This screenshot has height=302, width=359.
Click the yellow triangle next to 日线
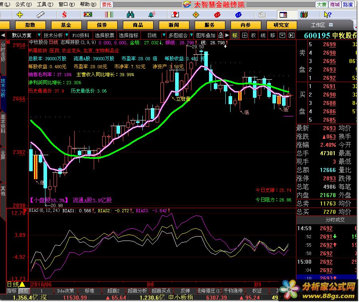pyautogui.click(x=22, y=284)
